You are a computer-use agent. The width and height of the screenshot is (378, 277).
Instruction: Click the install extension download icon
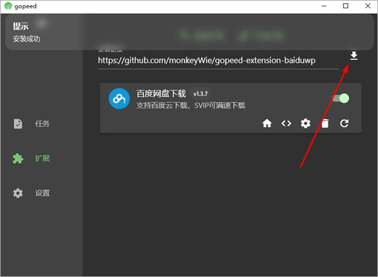click(353, 56)
